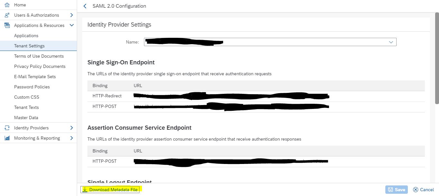Open Terms of Use Documents
439x196 pixels.
(39, 56)
